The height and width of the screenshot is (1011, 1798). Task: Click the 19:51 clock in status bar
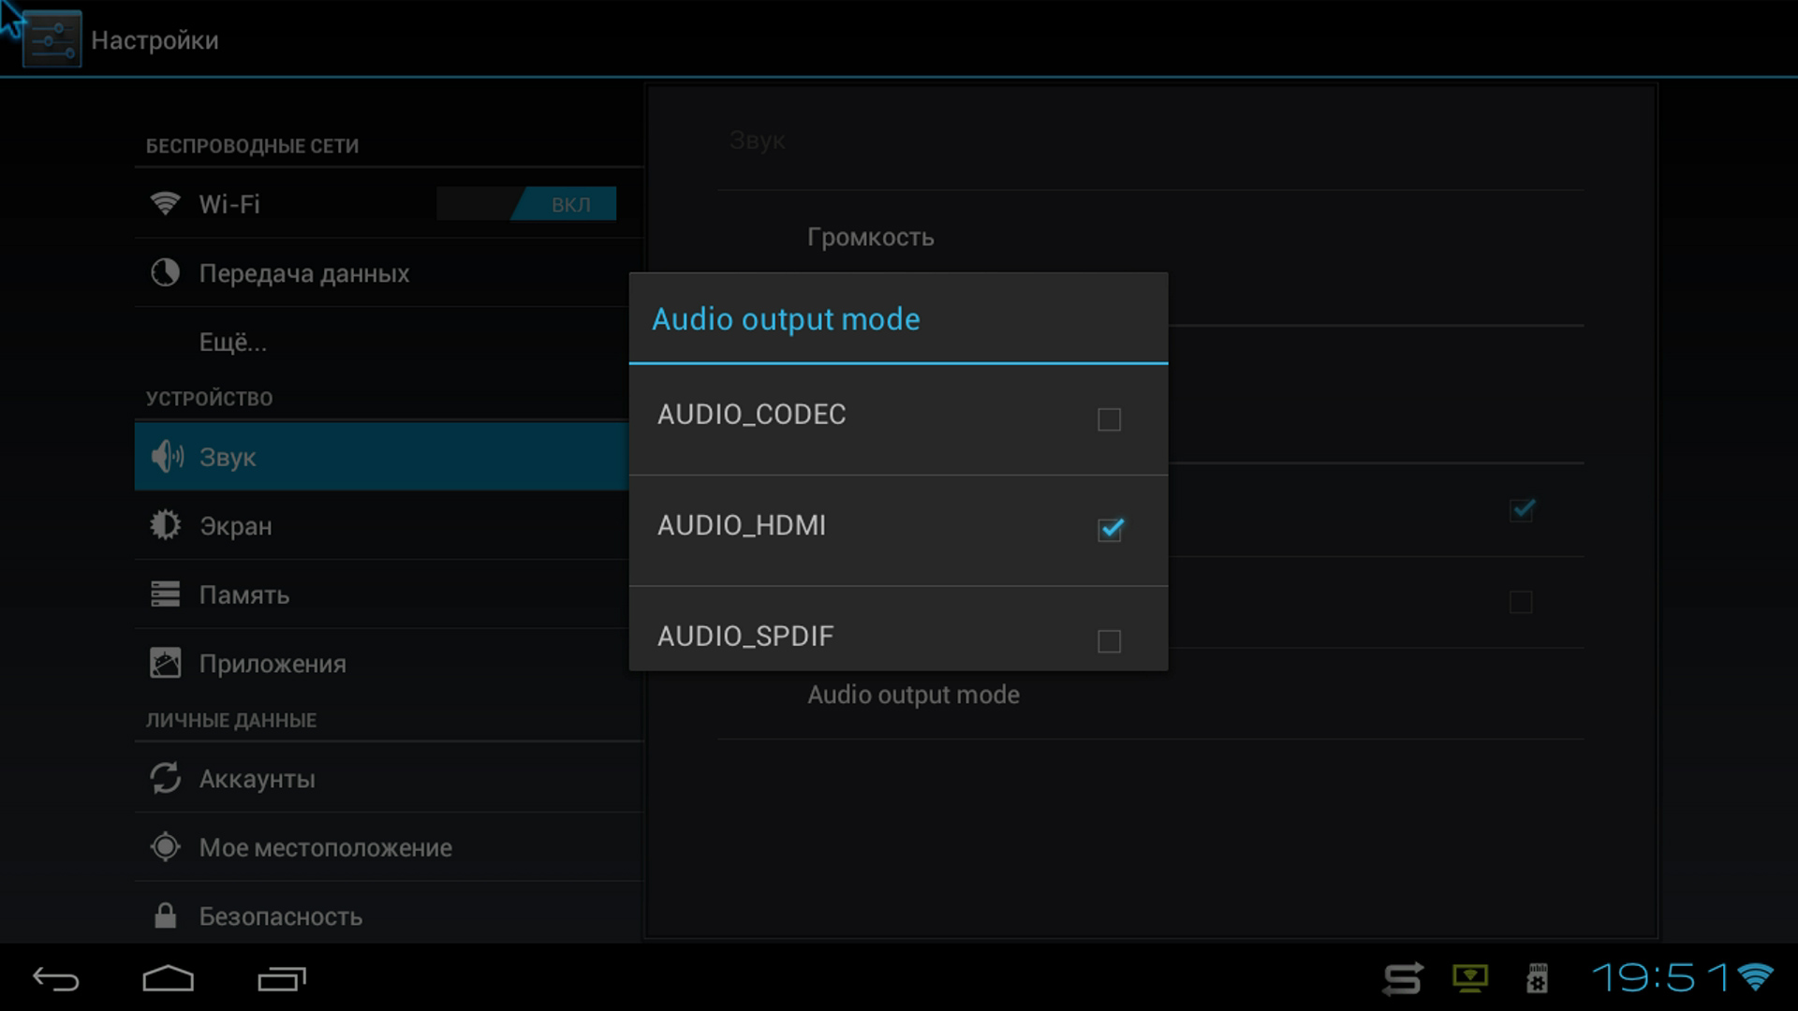point(1659,978)
